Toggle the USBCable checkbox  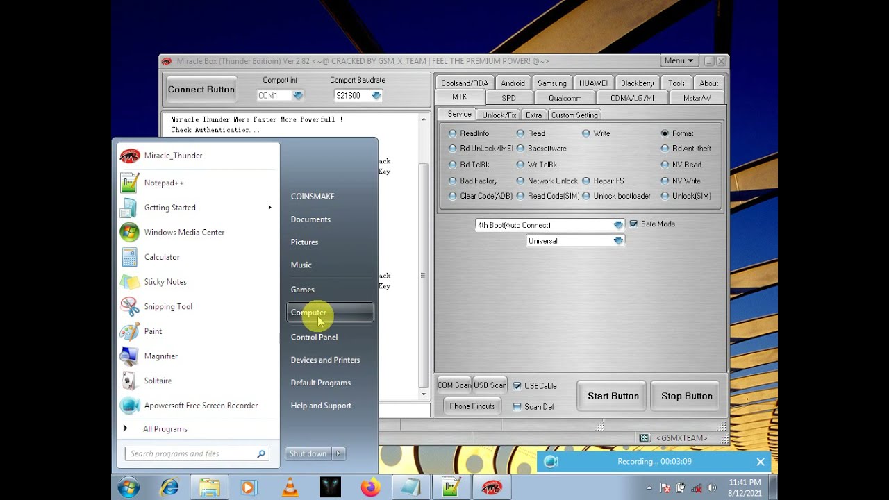pos(517,386)
